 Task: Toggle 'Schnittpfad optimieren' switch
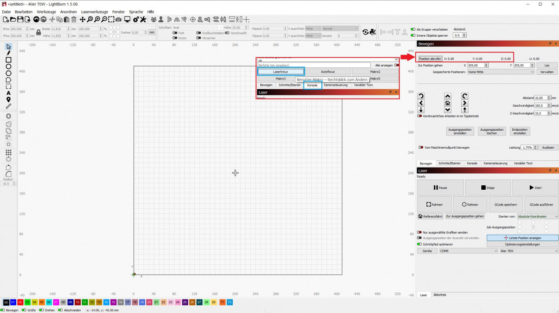[420, 244]
